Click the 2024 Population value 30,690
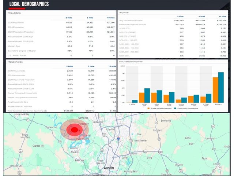The image size is (234, 176). pos(90,27)
